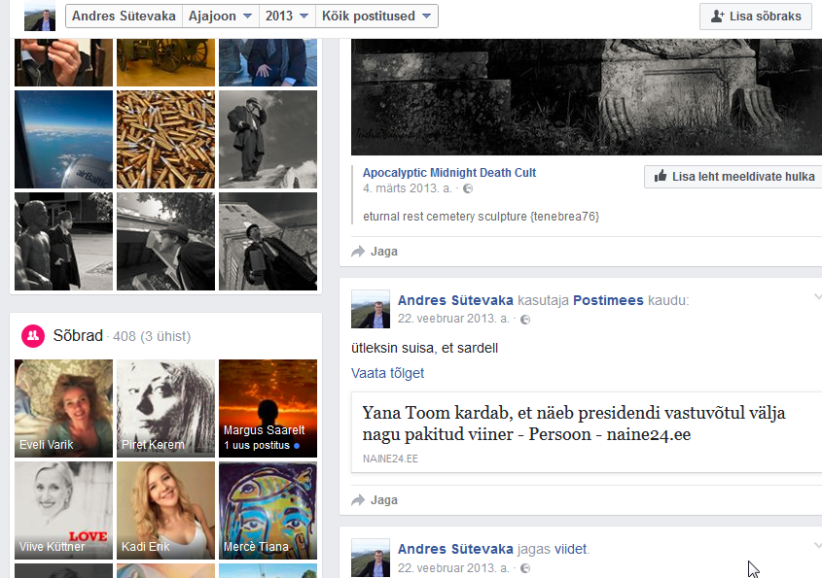Open post options chevron on the Postimees post
This screenshot has height=578, width=822.
click(817, 296)
